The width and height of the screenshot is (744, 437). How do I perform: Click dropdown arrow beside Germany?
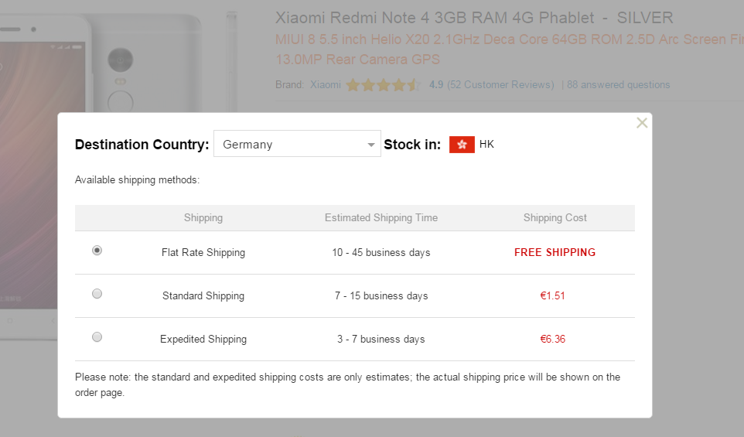(x=371, y=145)
